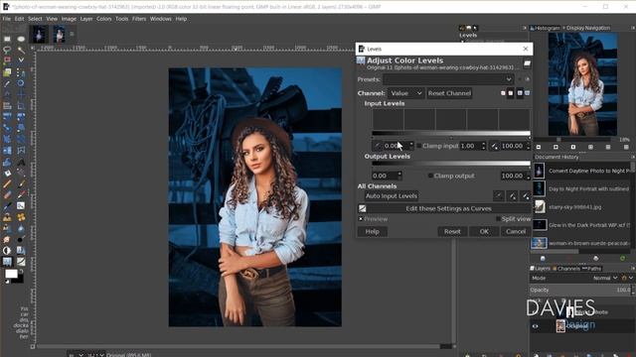Select the Clone stamp tool
636x357 pixels.
tap(7, 217)
